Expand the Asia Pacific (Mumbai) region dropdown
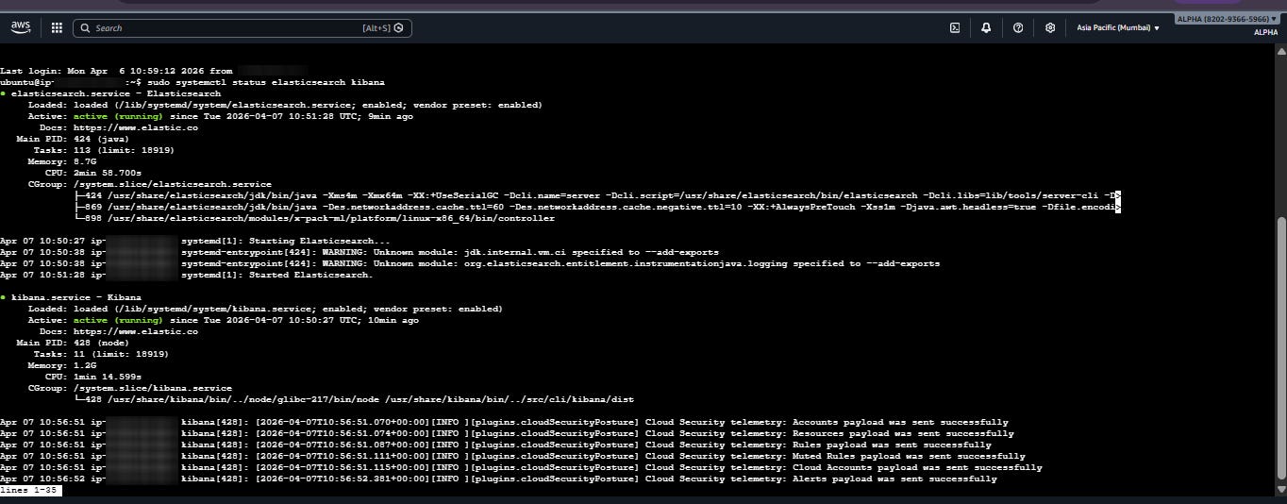1287x504 pixels. coord(1118,28)
